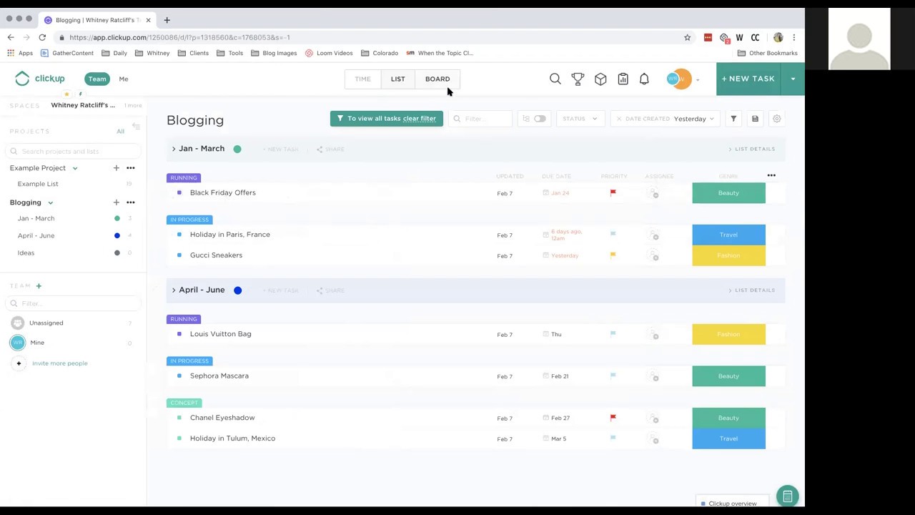Click the cube box icon in header

(x=600, y=79)
